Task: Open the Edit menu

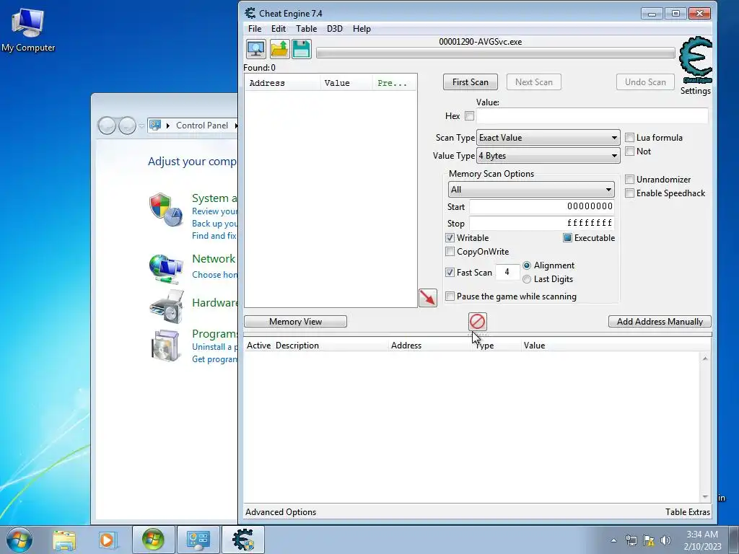Action: coord(278,29)
